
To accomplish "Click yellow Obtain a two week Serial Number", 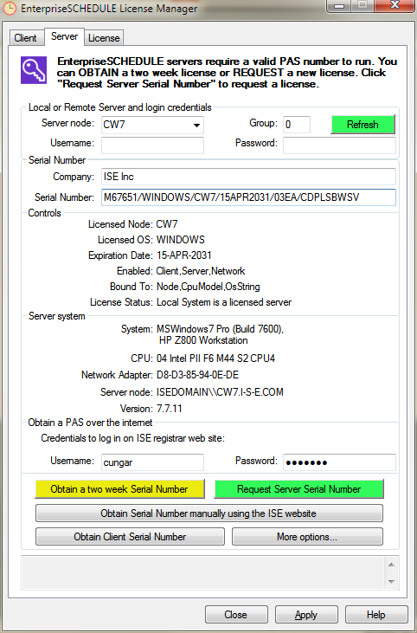I will (x=119, y=489).
